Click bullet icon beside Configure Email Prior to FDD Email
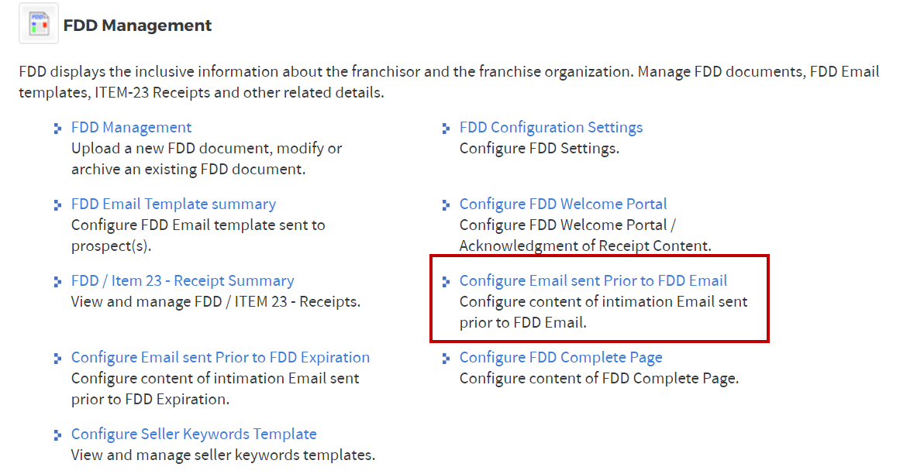Screen dimensions: 924x474 [x=446, y=282]
